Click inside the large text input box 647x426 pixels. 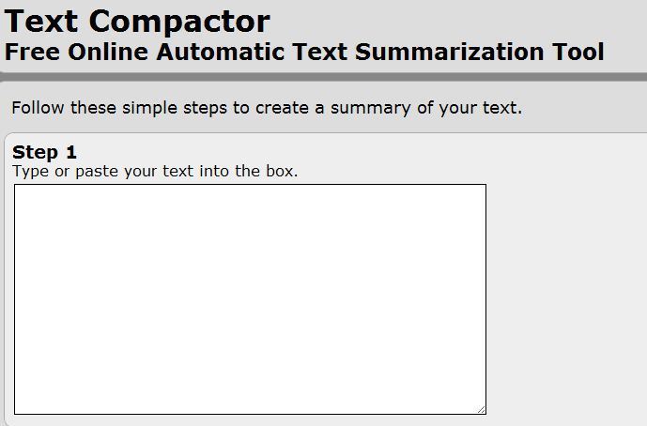[250, 298]
